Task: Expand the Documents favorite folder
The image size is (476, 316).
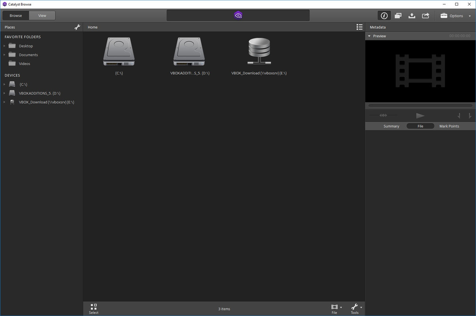Action: click(4, 55)
